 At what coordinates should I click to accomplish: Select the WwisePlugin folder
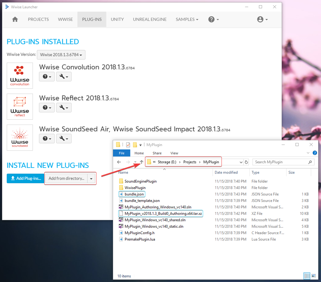[135, 188]
